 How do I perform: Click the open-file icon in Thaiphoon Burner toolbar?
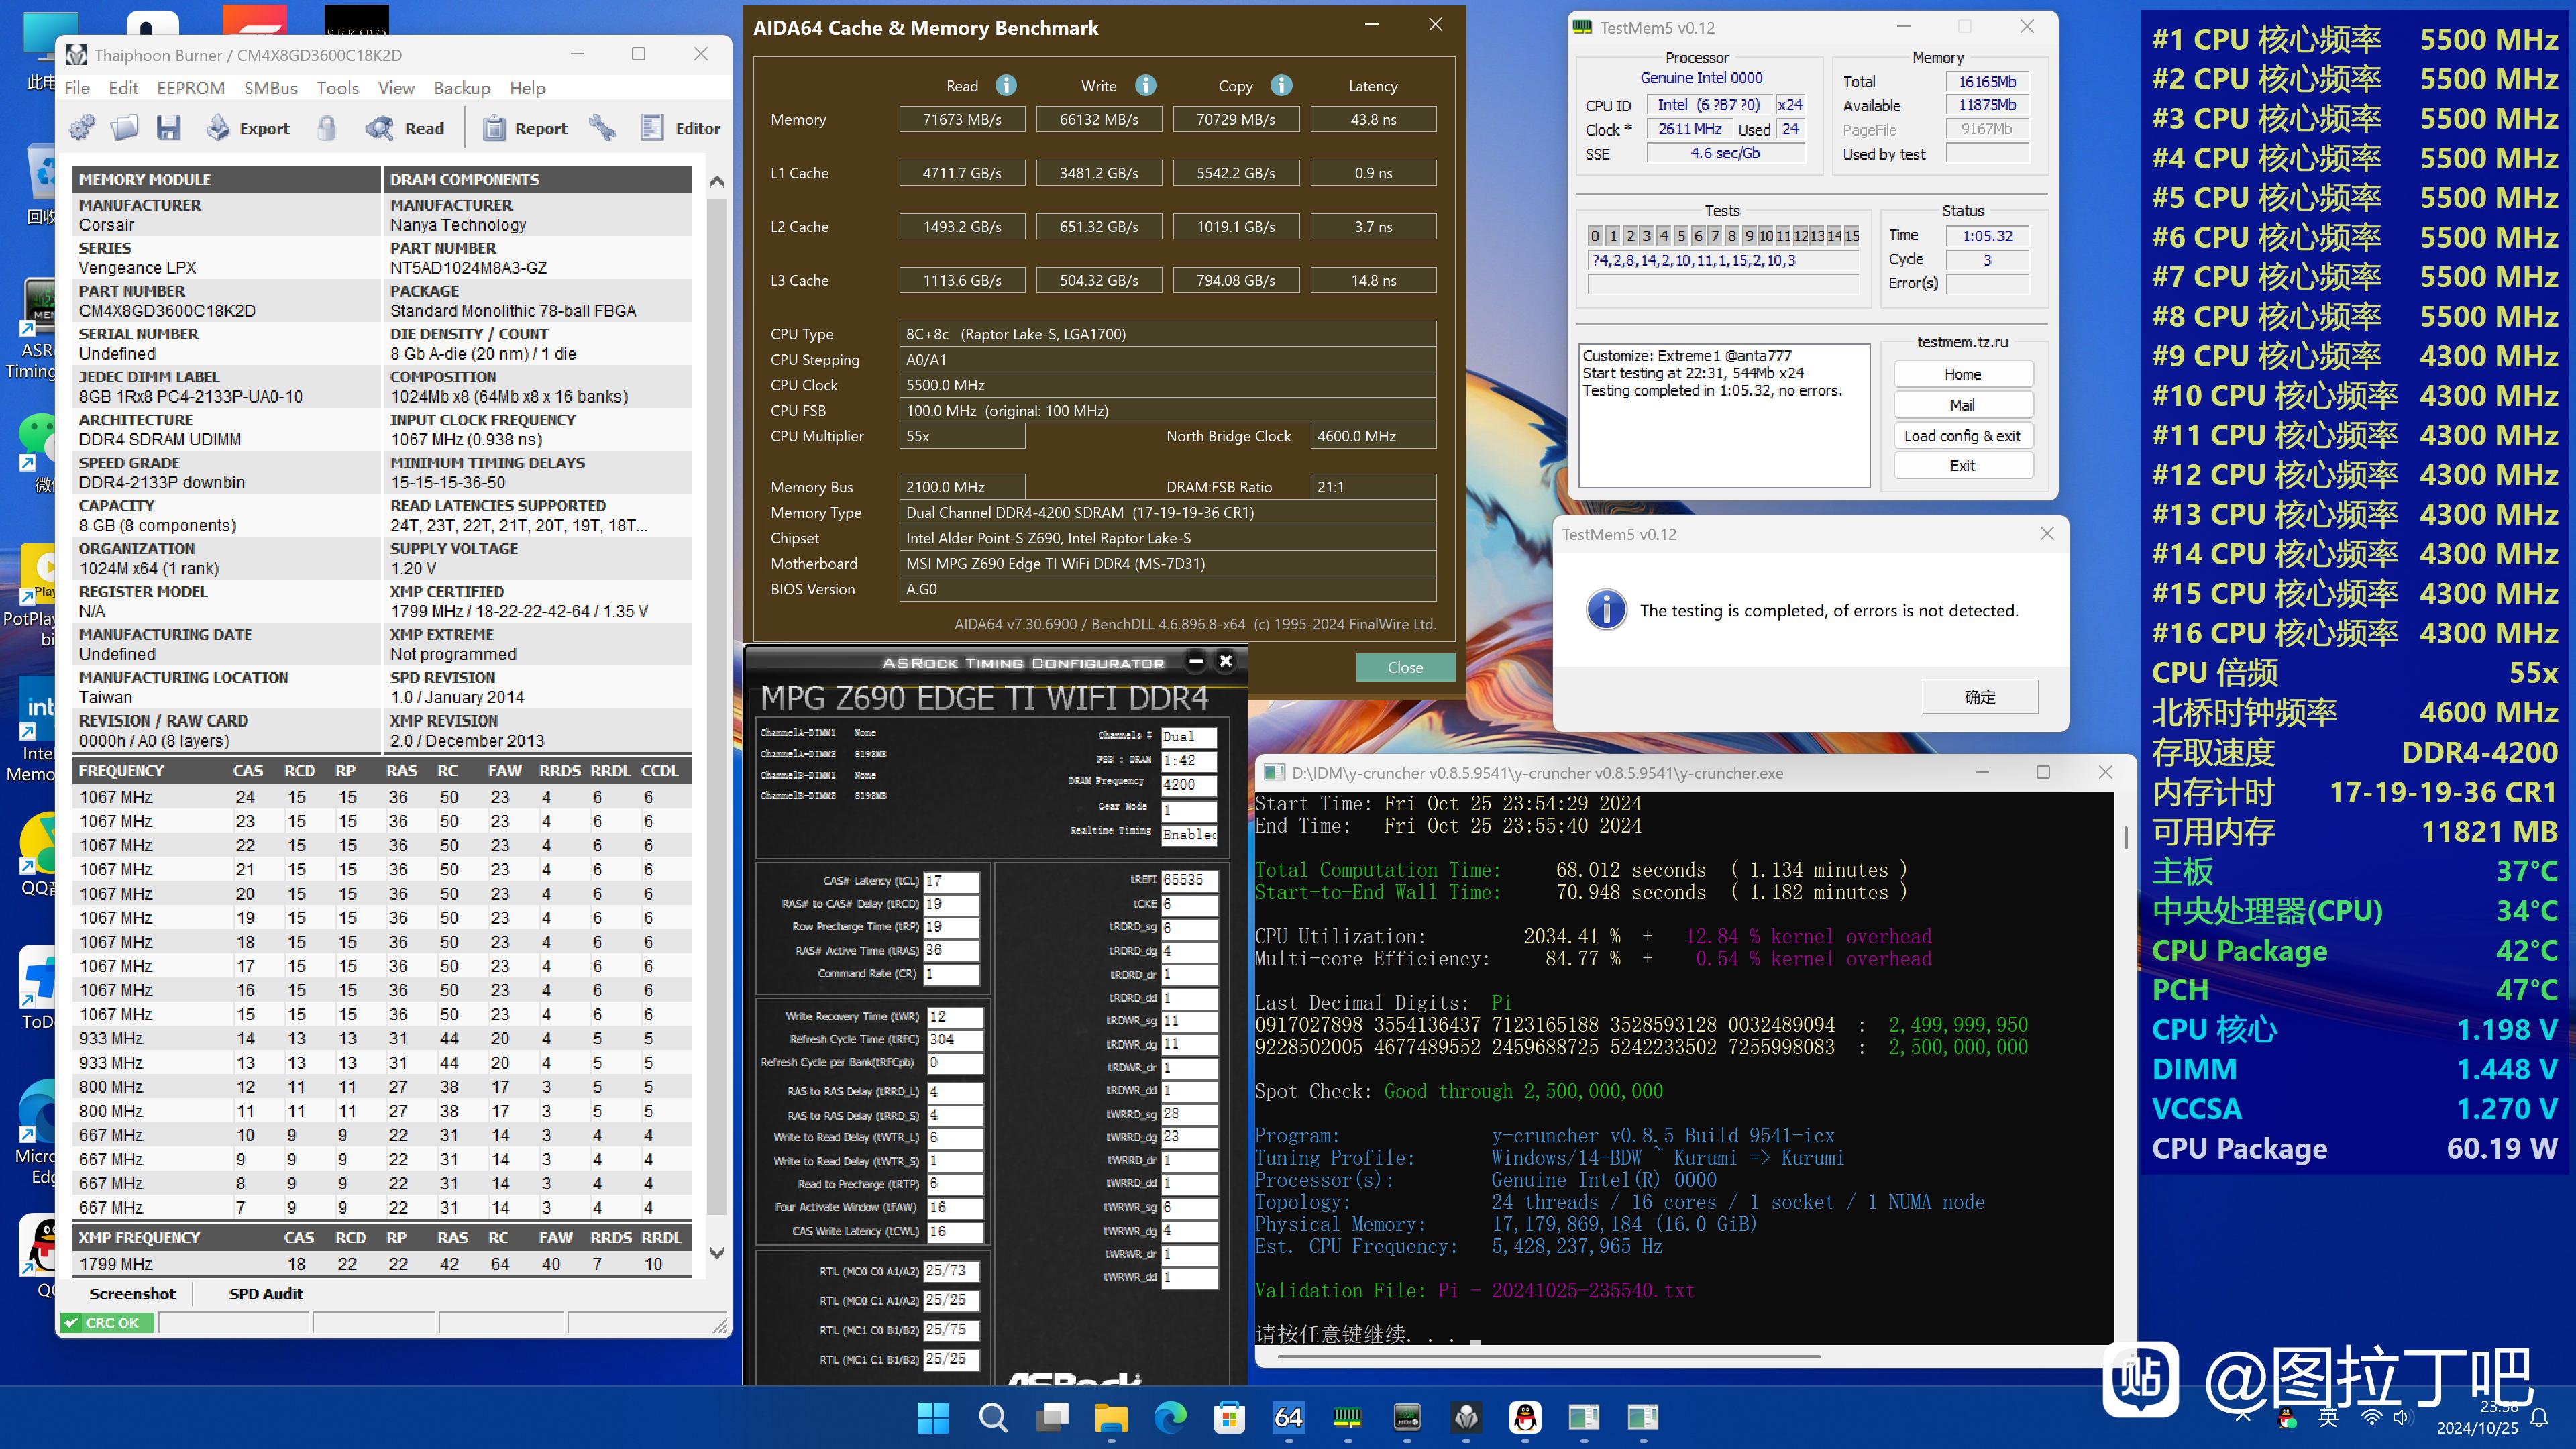click(125, 128)
